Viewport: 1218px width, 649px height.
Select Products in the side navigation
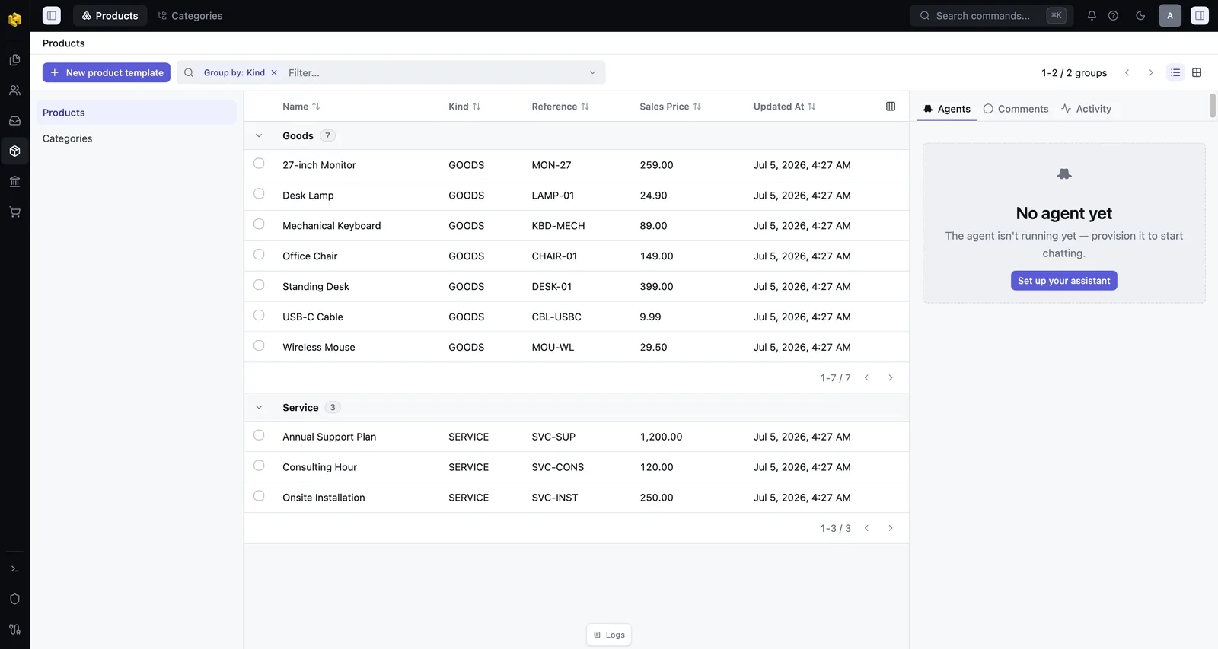click(137, 113)
